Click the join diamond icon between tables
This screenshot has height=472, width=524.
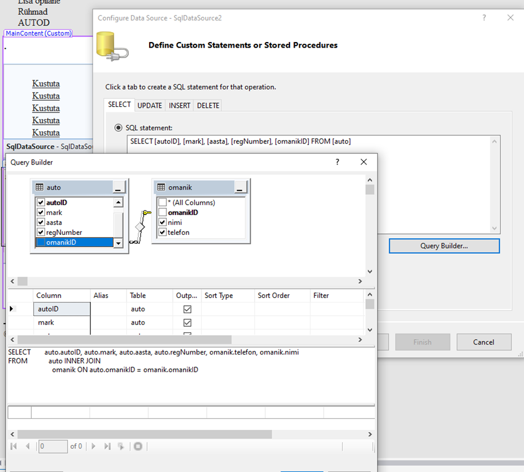click(x=140, y=227)
